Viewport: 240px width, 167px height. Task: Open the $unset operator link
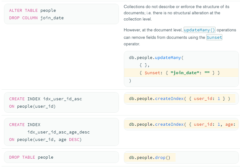point(214,37)
